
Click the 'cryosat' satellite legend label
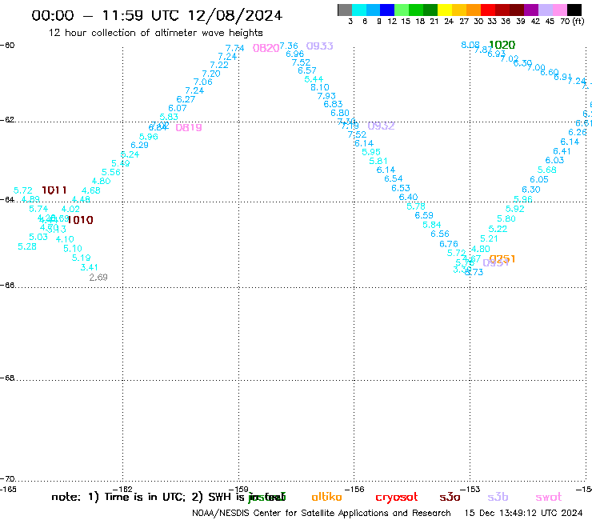click(x=397, y=498)
